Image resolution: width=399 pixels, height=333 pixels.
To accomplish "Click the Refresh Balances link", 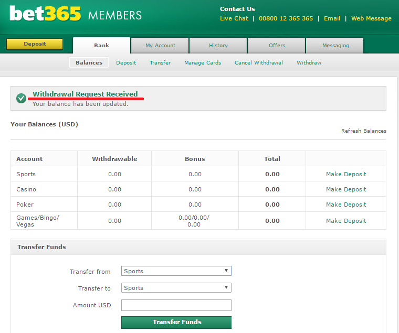I will 363,131.
